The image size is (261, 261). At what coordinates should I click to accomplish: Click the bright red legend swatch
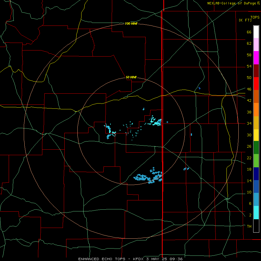256,84
